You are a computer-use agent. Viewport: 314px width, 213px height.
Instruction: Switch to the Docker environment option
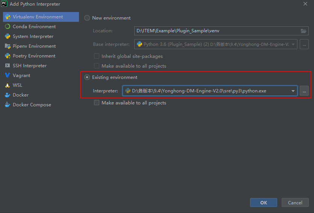21,95
